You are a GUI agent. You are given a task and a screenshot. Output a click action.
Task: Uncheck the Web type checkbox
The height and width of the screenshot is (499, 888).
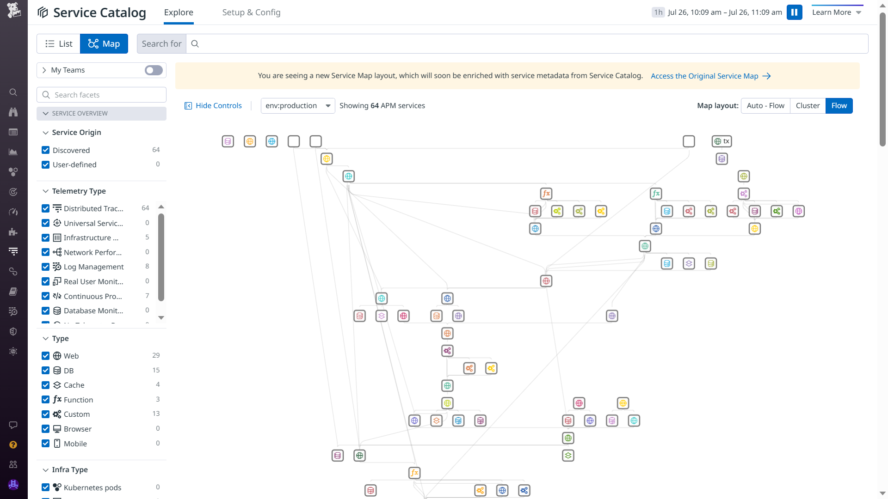click(45, 356)
